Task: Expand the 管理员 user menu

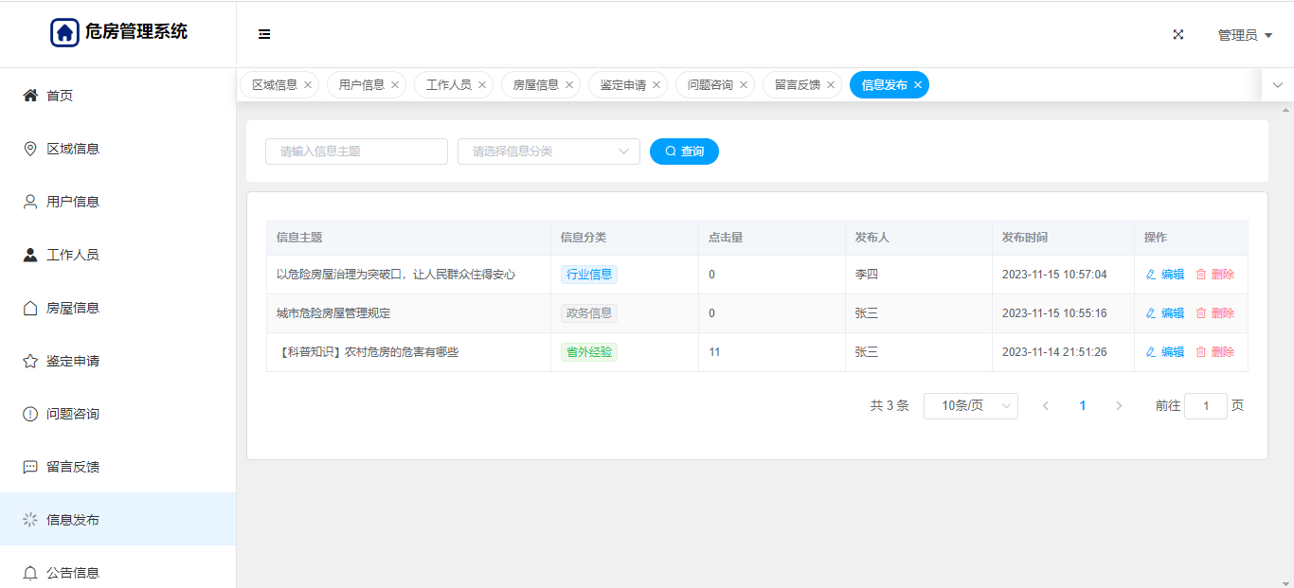Action: coord(1245,35)
